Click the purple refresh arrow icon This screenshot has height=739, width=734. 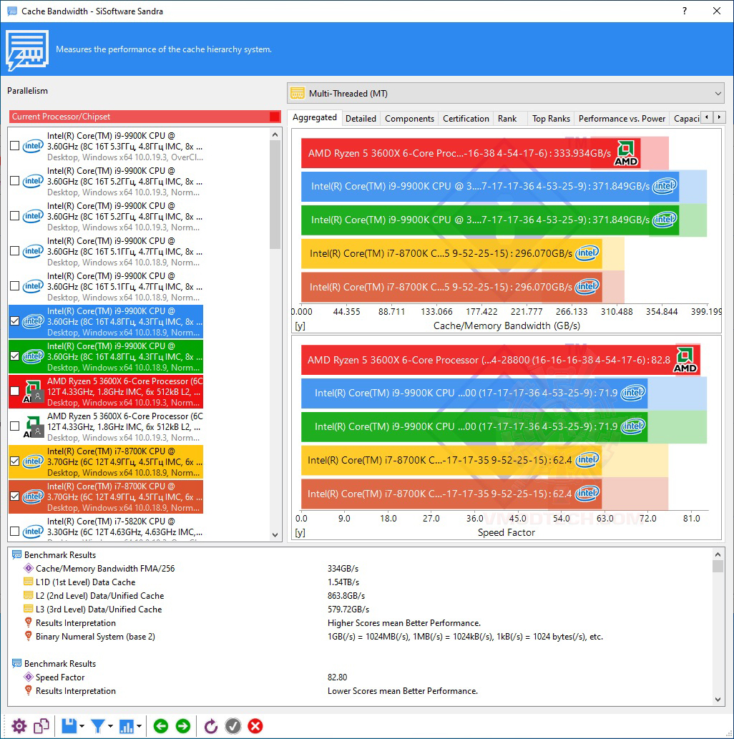211,726
